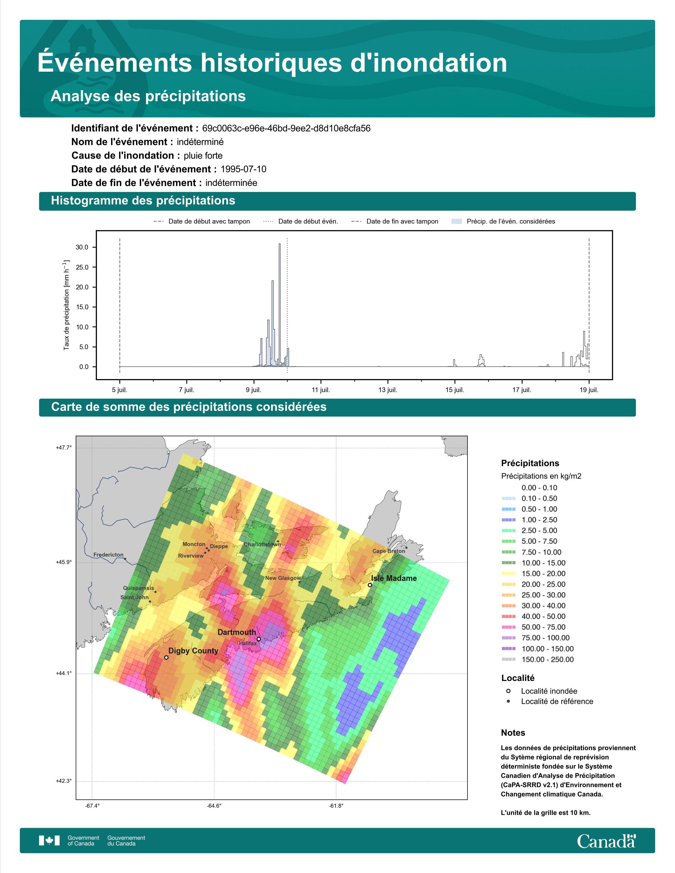Click the event start dotted line marker

[287, 306]
